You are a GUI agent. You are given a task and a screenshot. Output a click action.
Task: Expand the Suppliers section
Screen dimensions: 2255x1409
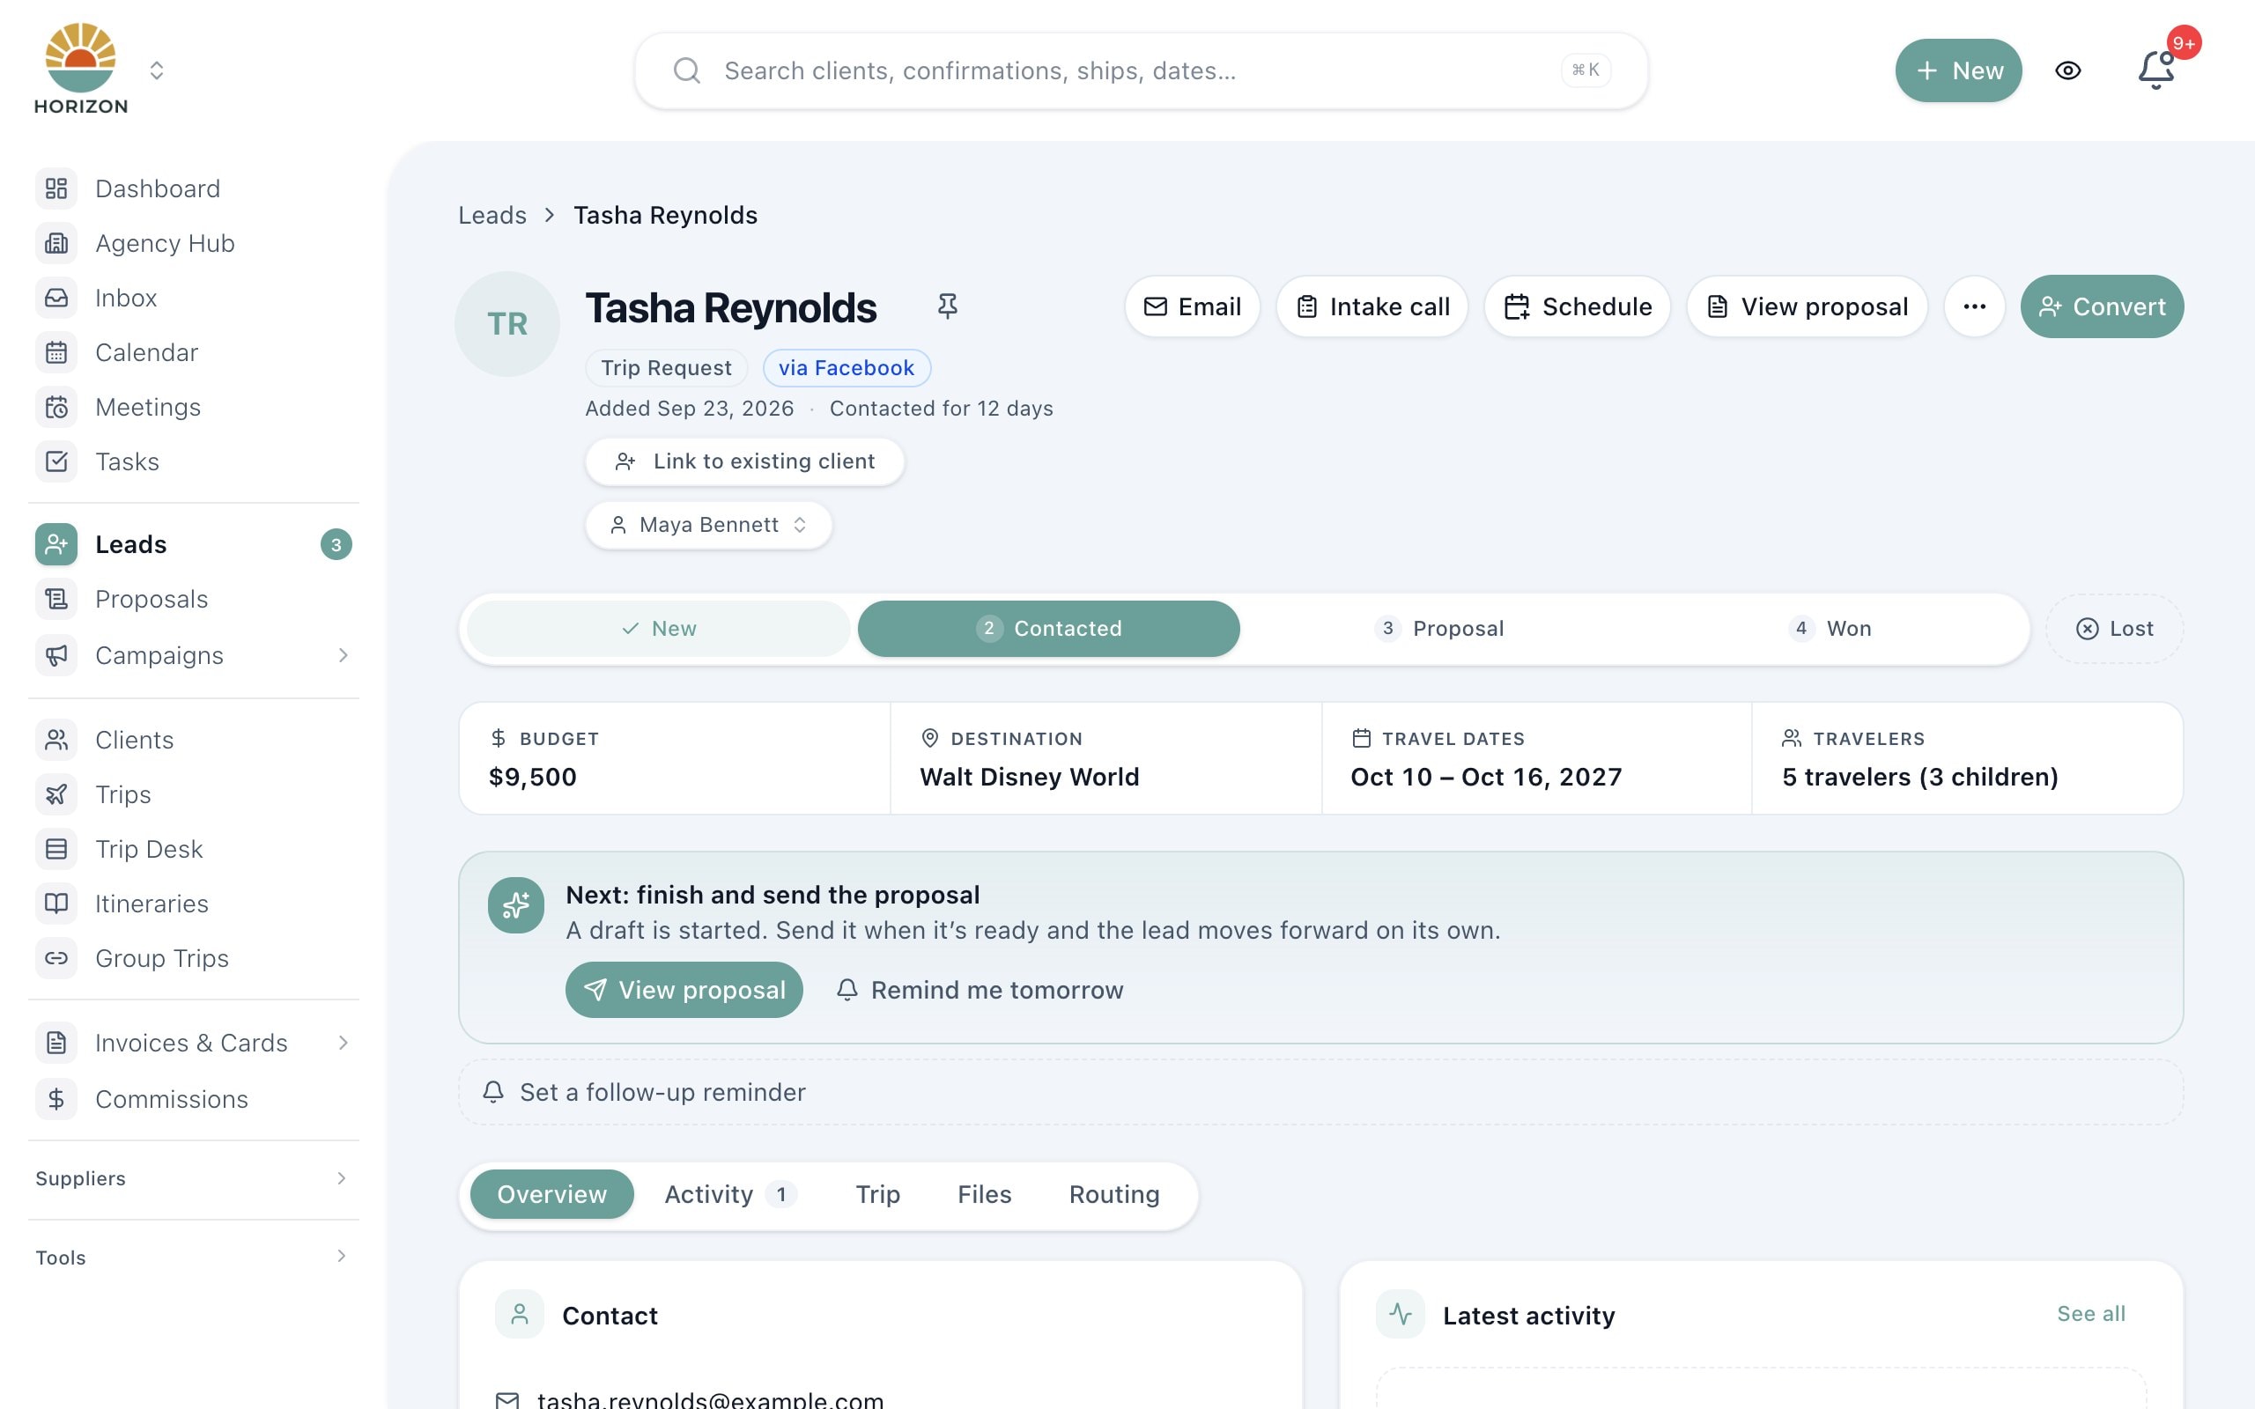(194, 1179)
